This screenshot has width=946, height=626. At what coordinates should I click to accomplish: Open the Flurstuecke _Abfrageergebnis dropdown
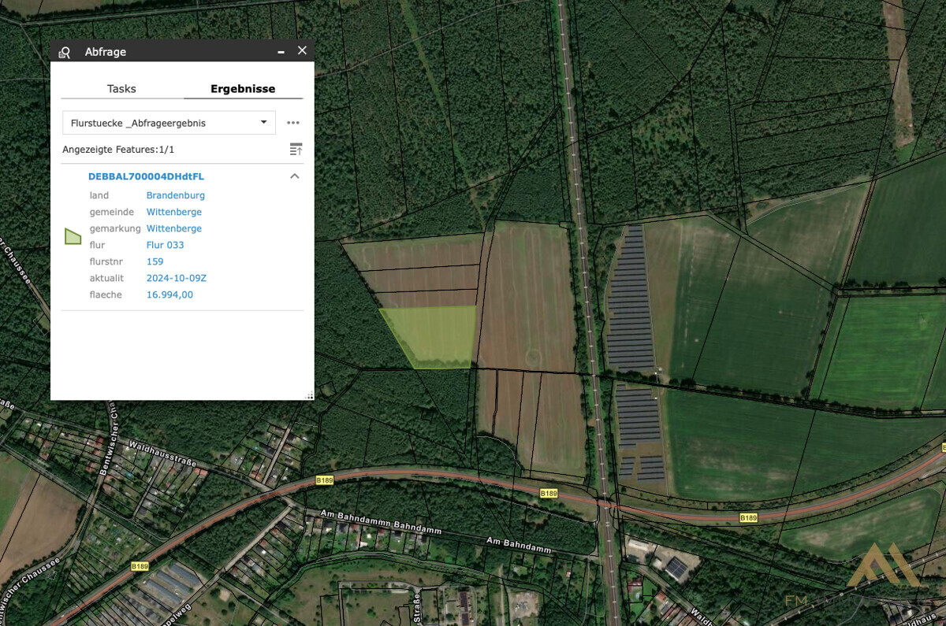[x=169, y=123]
